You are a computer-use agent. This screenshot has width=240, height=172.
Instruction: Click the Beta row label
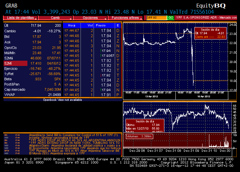pyautogui.click(x=8, y=79)
